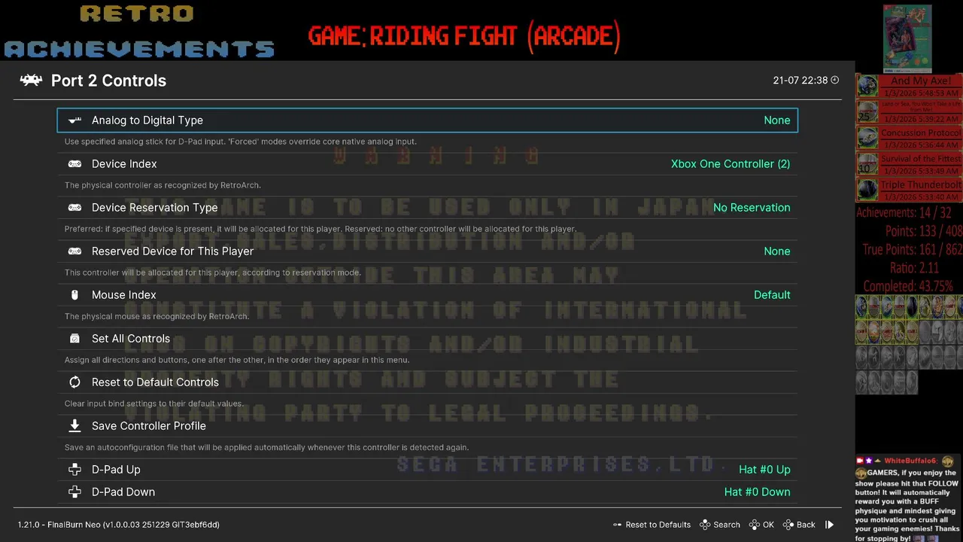The image size is (963, 542).
Task: Click the Reset to Defaults hint icon
Action: [x=617, y=525]
